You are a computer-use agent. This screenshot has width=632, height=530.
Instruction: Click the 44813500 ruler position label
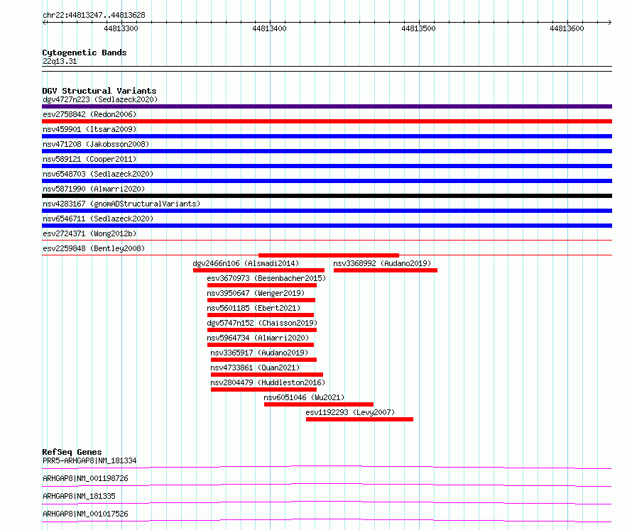418,28
